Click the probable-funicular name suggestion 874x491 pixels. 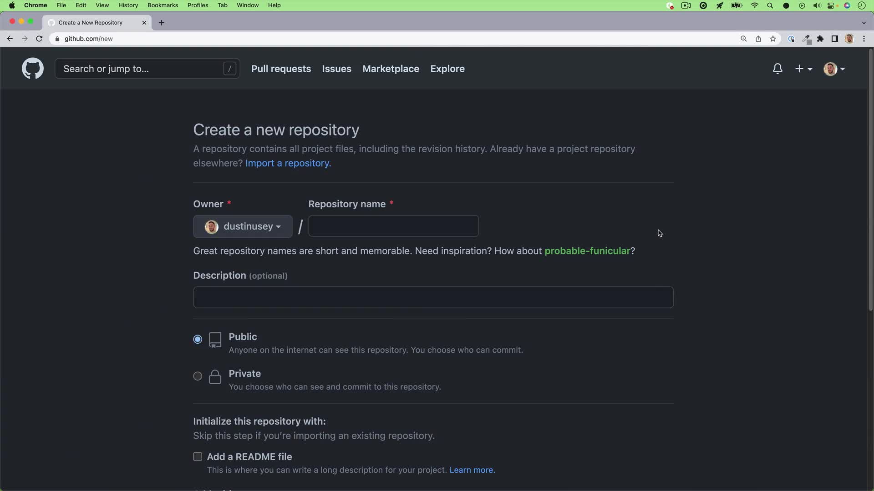click(x=588, y=251)
